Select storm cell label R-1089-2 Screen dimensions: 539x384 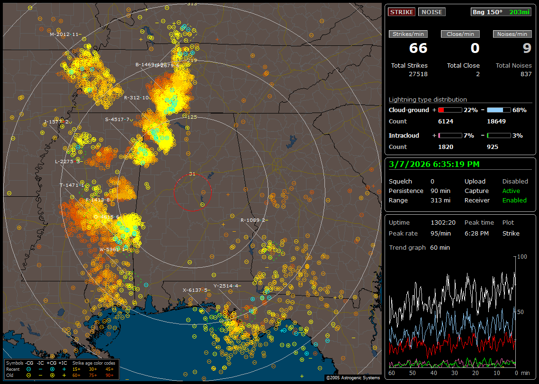click(x=253, y=220)
